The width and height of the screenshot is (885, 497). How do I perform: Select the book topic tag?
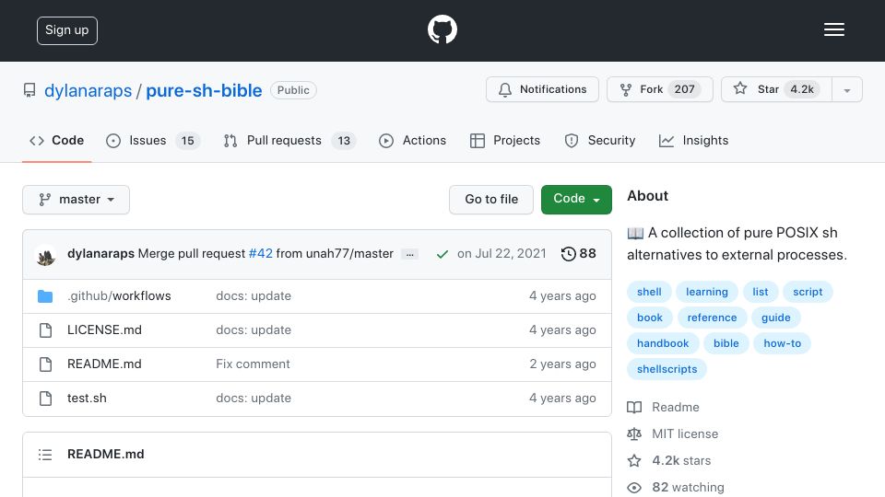[650, 318]
